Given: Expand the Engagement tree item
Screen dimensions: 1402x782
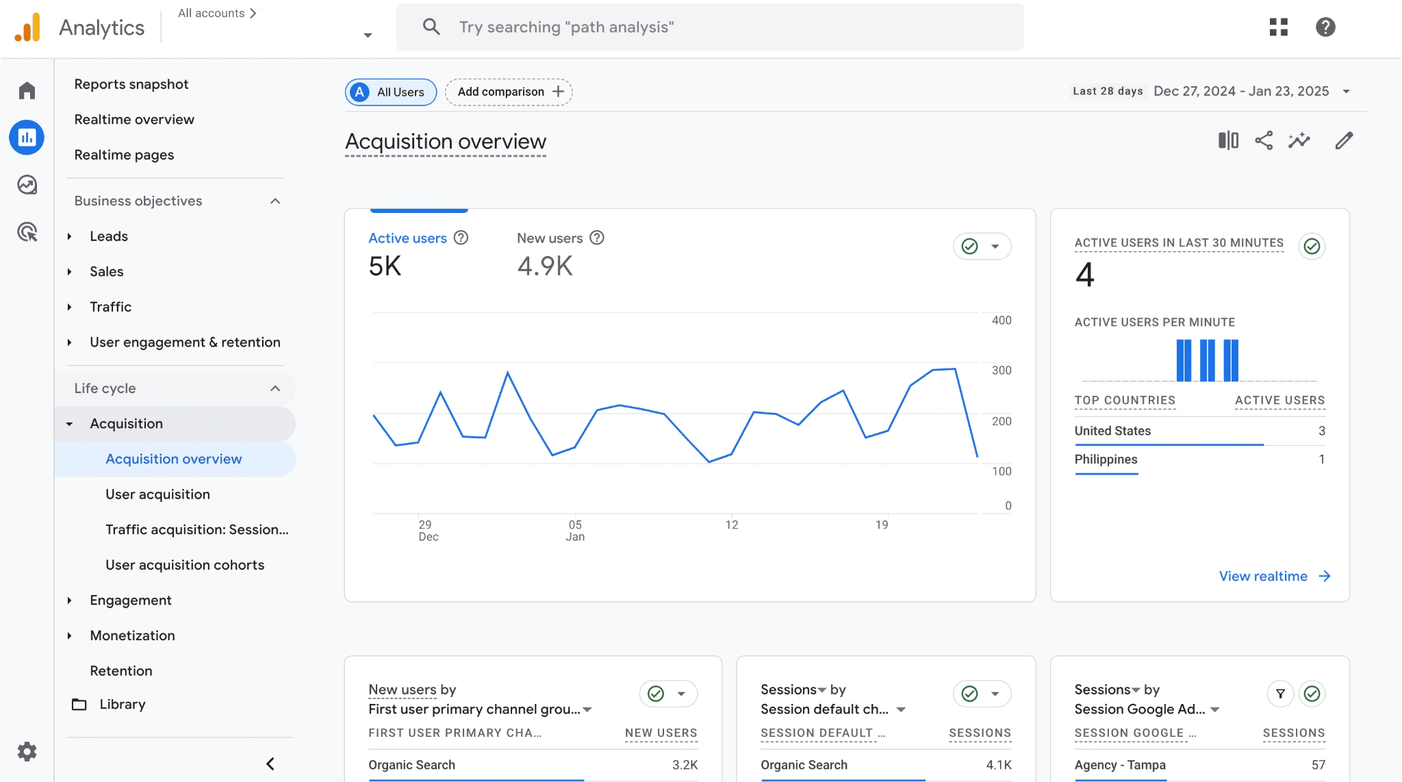Looking at the screenshot, I should click(x=69, y=601).
